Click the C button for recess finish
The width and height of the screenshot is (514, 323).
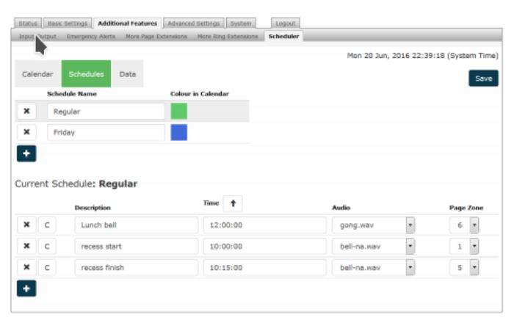point(46,268)
